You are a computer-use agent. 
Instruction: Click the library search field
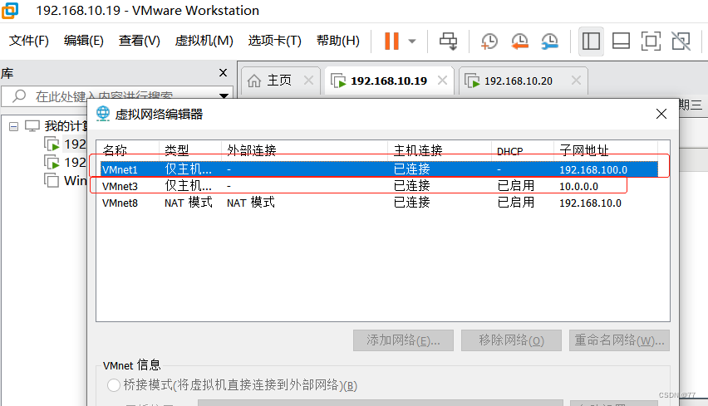(116, 96)
